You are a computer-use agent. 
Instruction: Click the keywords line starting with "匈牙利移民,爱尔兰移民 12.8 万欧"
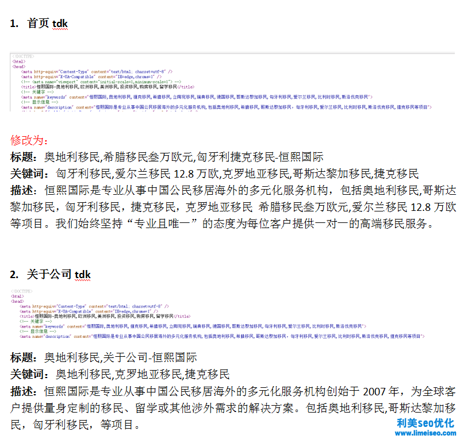[x=237, y=174]
